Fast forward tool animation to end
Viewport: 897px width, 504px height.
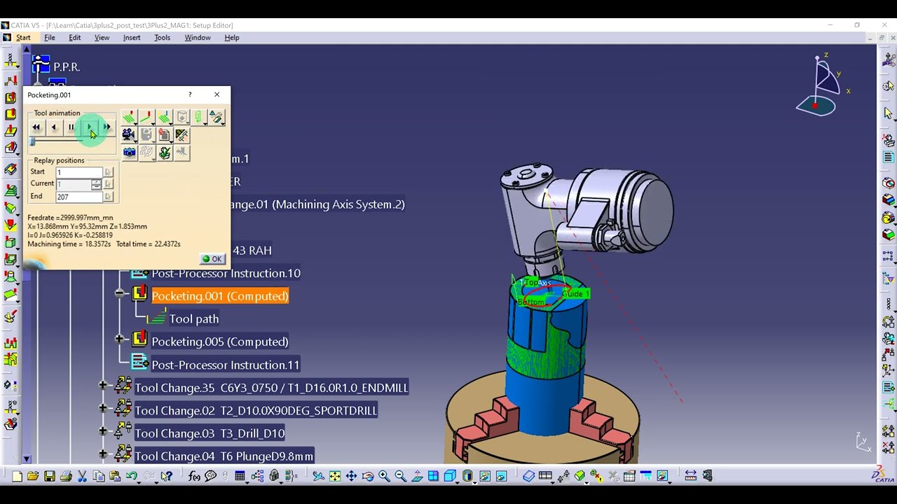pos(107,127)
